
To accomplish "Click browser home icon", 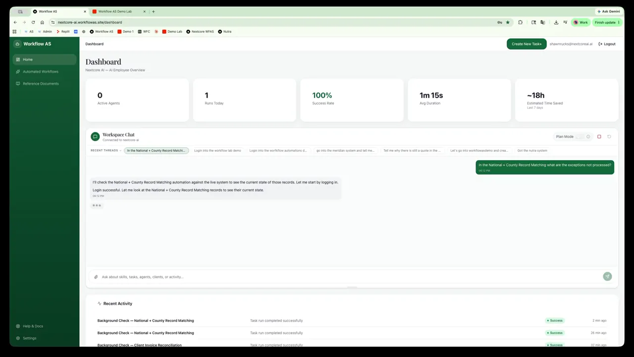I will (43, 22).
